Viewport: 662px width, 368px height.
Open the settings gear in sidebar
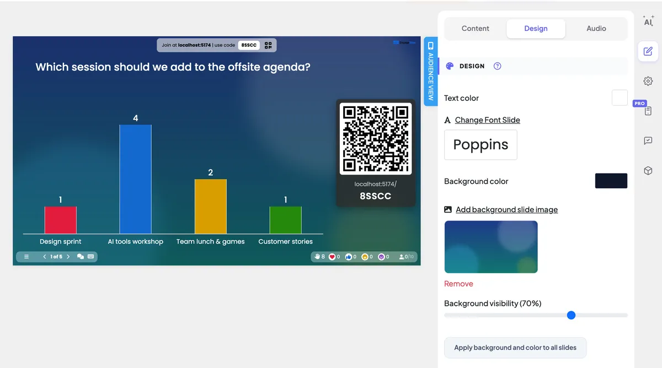click(x=648, y=81)
